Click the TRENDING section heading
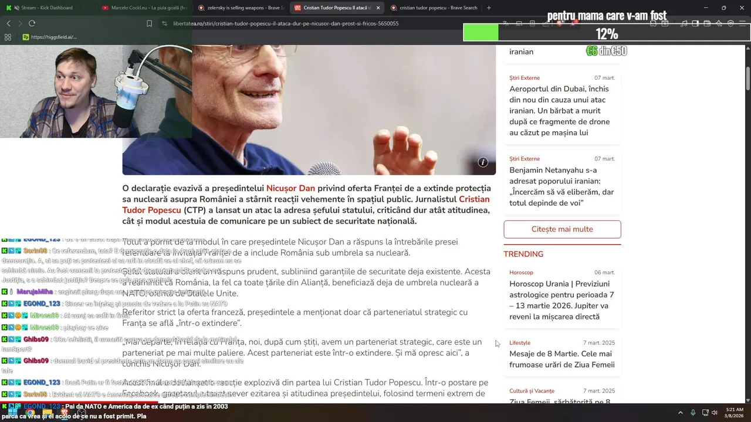This screenshot has width=751, height=422. pyautogui.click(x=523, y=254)
